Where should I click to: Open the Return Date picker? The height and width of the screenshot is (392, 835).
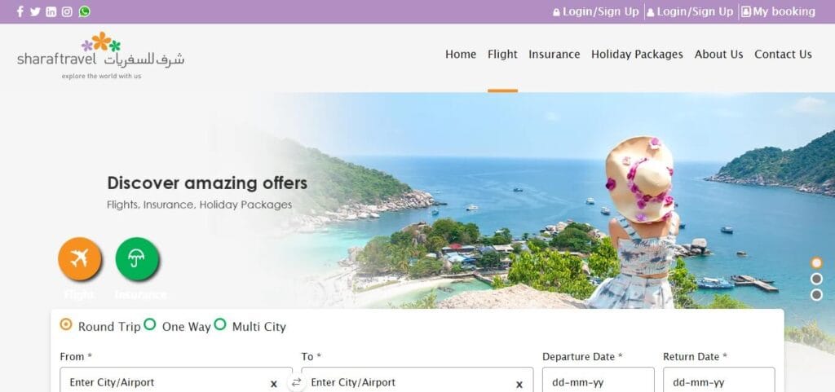719,380
